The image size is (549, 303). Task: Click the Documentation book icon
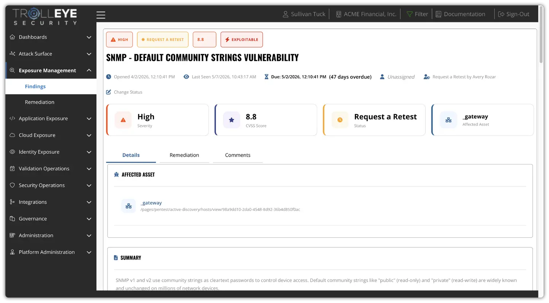(438, 14)
